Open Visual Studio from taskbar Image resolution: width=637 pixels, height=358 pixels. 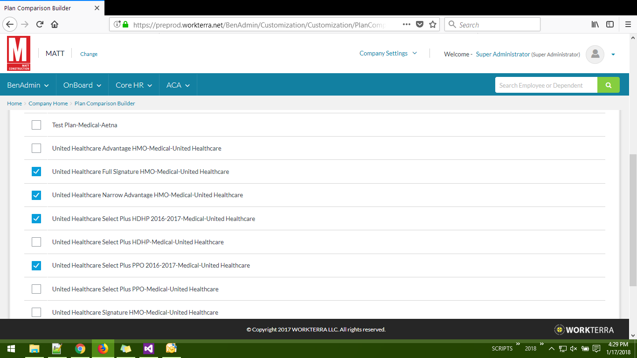(149, 349)
